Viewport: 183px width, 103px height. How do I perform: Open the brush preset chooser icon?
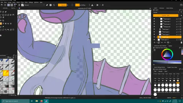(22, 5)
